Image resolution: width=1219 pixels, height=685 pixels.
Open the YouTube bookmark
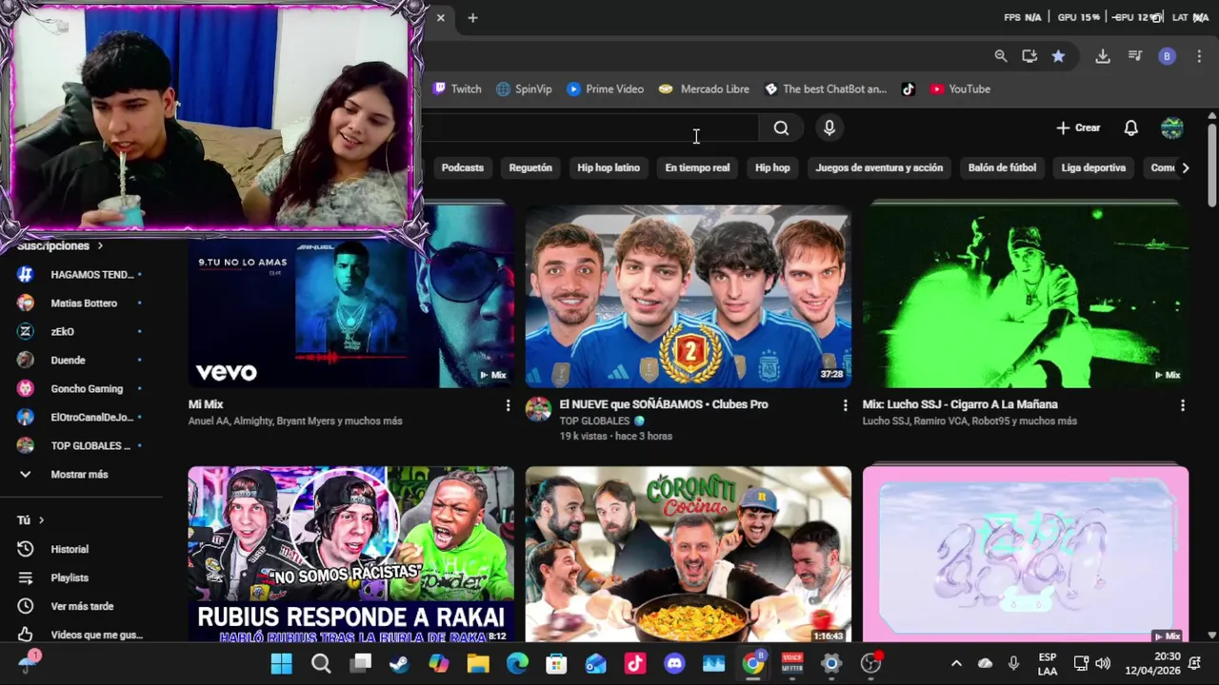960,88
